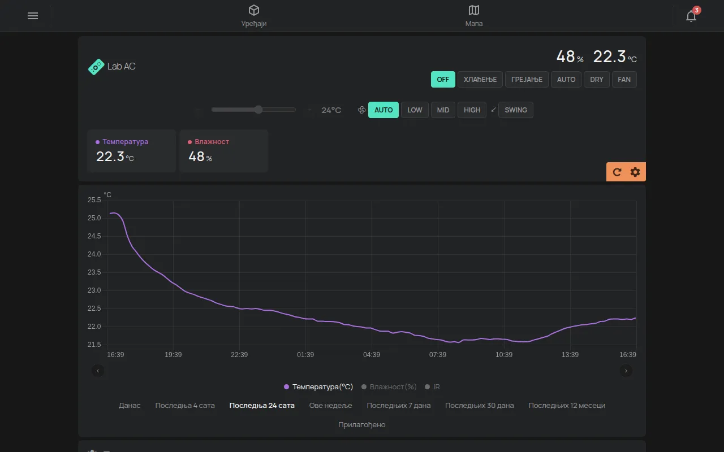Select the Данас time range
Image resolution: width=724 pixels, height=452 pixels.
tap(130, 406)
